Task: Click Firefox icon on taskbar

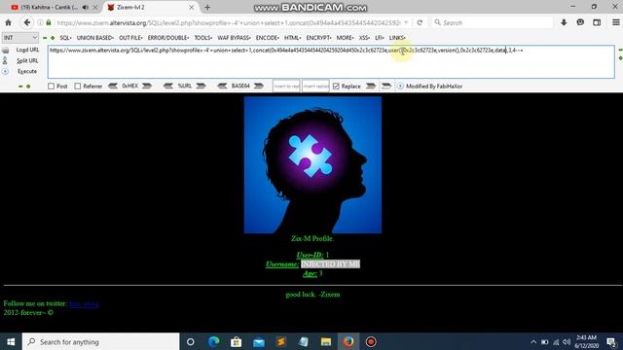Action: [348, 341]
